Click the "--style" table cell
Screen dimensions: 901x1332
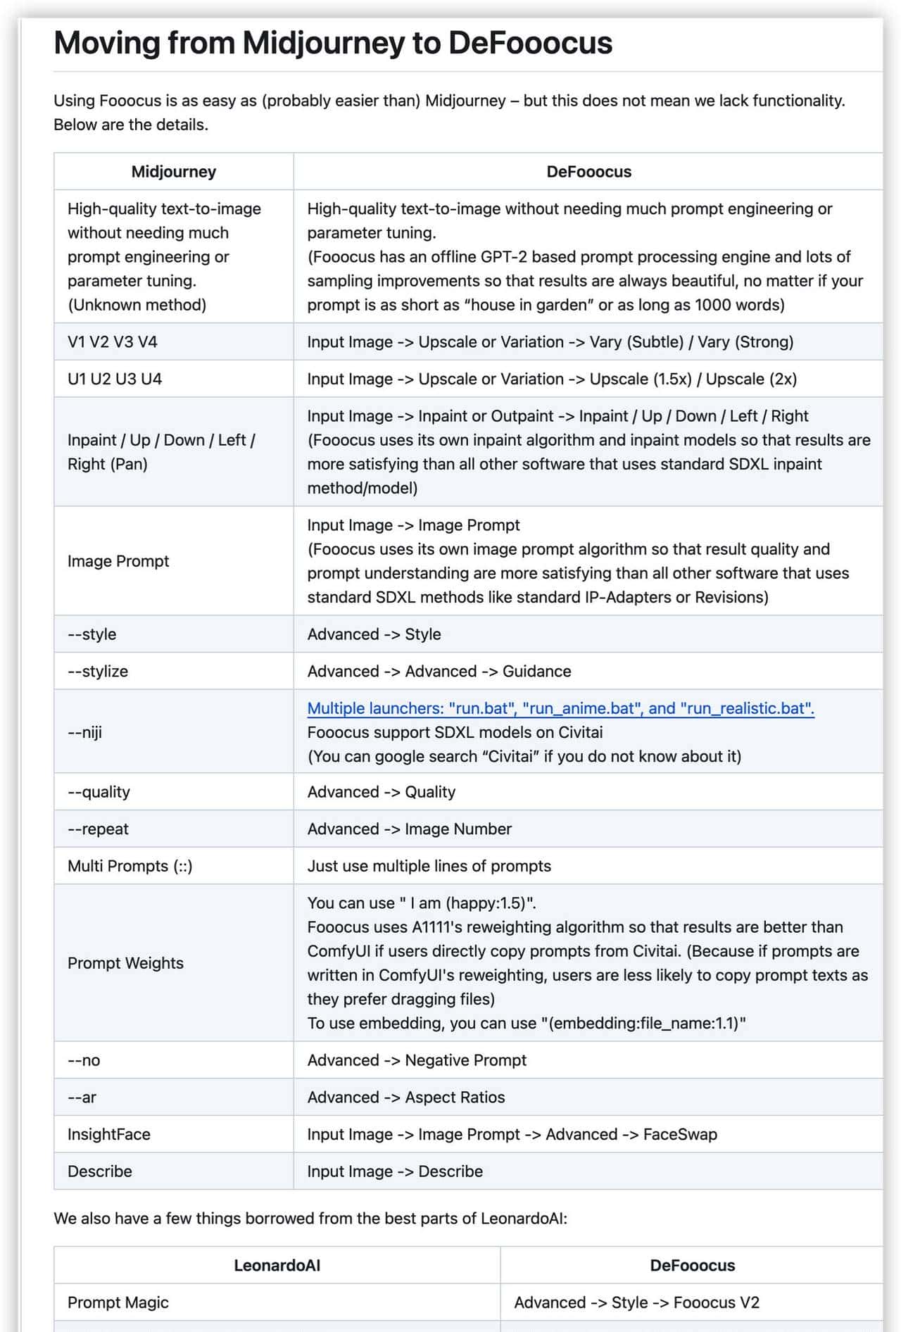(92, 634)
